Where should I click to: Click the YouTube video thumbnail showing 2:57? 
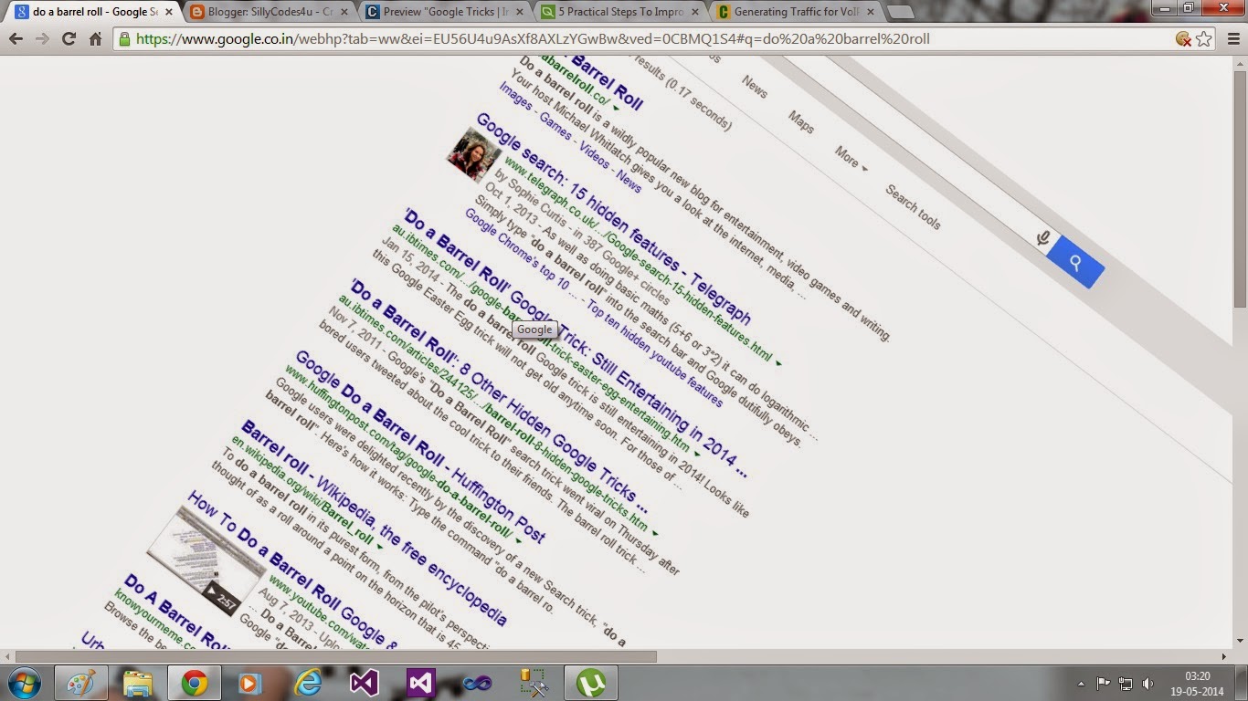(206, 560)
